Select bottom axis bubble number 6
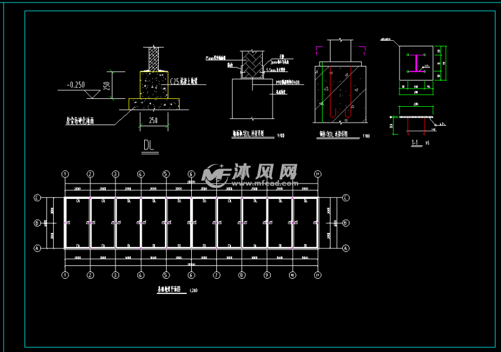Viewport: 501px width, 352px height. pyautogui.click(x=191, y=275)
